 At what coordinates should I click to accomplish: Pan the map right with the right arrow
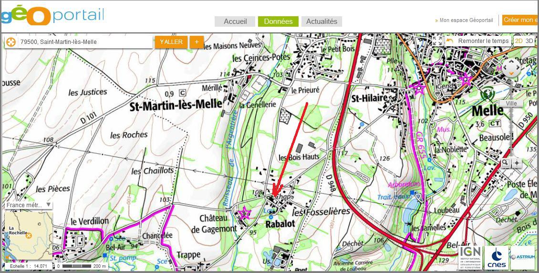518,68
